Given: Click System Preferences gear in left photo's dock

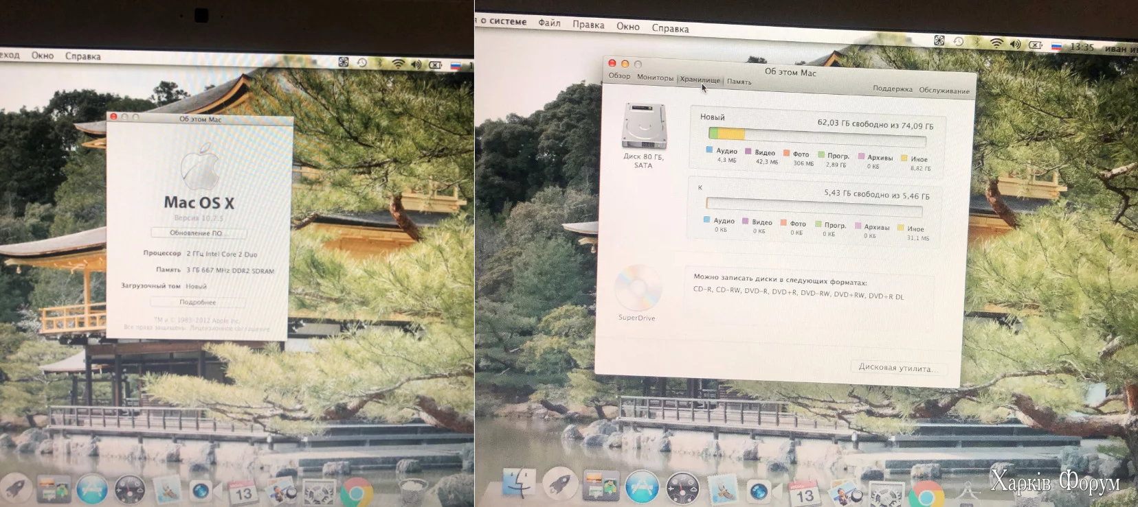Looking at the screenshot, I should [319, 493].
